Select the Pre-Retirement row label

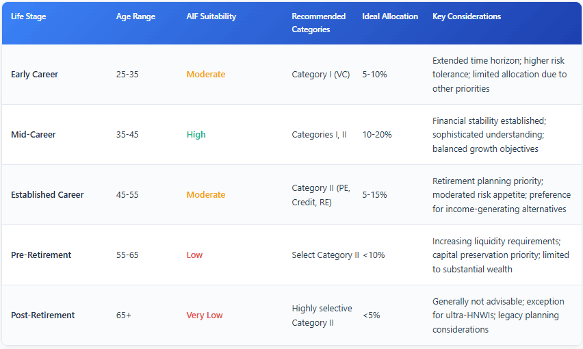[x=41, y=255]
